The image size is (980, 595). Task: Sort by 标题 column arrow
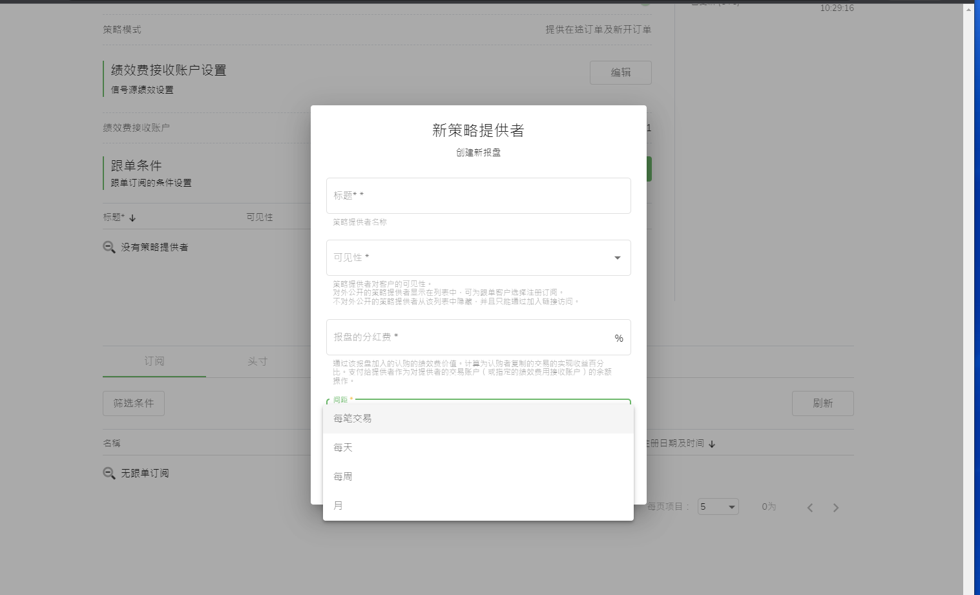[x=132, y=218]
